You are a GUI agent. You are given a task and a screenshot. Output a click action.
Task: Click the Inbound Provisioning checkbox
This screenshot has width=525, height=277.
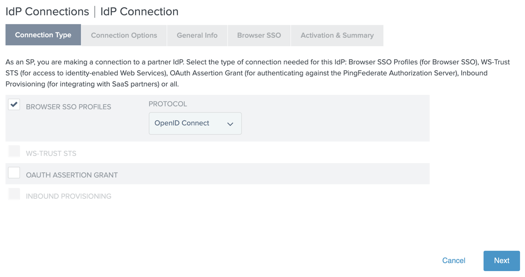click(14, 194)
